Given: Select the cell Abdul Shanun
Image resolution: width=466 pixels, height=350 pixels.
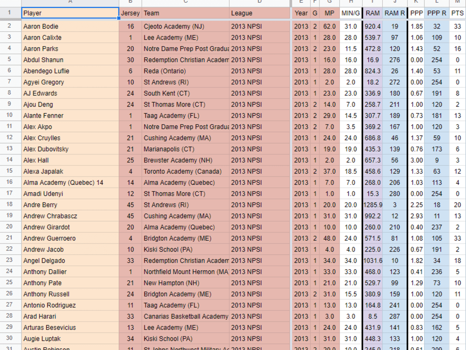Looking at the screenshot, I should (70, 60).
